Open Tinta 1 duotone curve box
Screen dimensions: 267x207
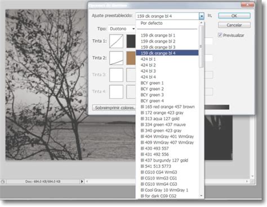116,41
